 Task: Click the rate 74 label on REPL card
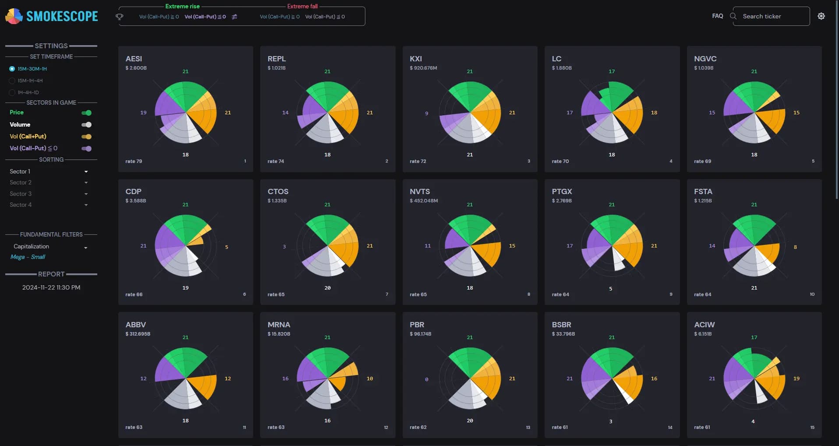tap(276, 161)
